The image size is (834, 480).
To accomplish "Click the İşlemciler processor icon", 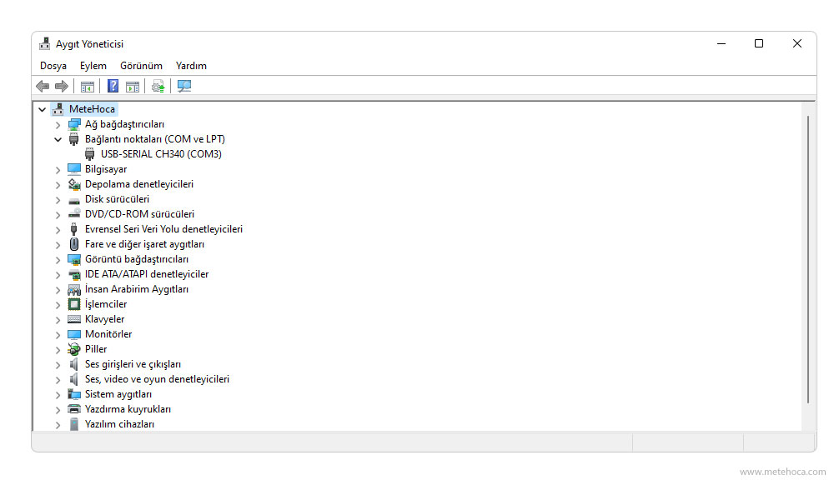I will click(74, 304).
